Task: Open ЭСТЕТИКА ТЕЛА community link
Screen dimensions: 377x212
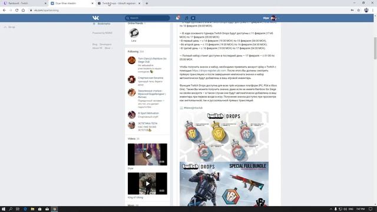Action: (x=148, y=123)
